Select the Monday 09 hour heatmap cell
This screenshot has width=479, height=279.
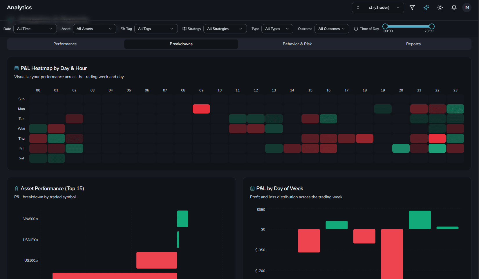click(x=201, y=109)
